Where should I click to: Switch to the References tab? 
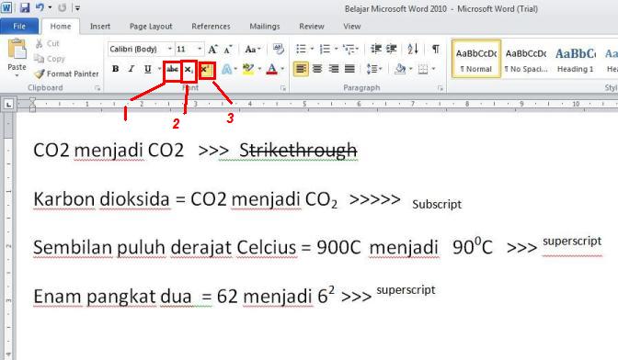click(x=211, y=27)
